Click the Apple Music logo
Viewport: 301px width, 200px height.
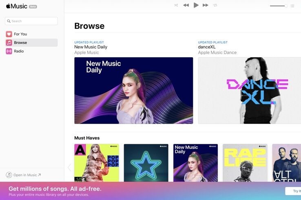16,7
